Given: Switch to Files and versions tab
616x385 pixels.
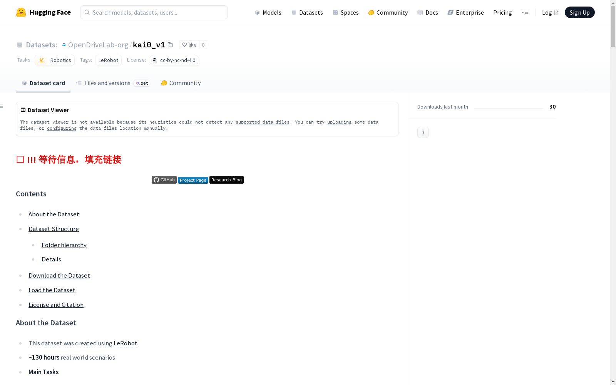Looking at the screenshot, I should (x=113, y=83).
